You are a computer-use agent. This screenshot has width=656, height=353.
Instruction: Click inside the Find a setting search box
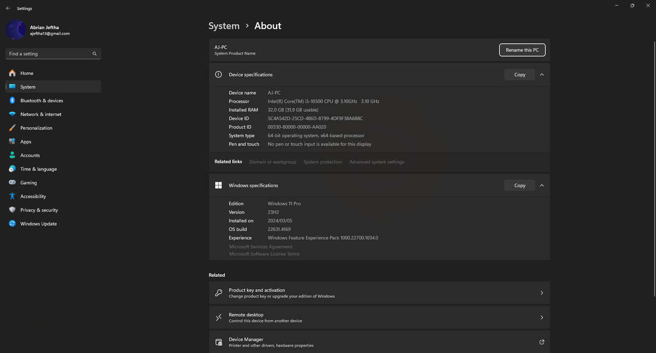[49, 53]
